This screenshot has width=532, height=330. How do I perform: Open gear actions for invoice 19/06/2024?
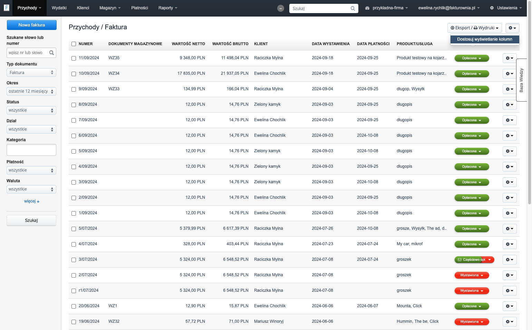click(x=510, y=322)
